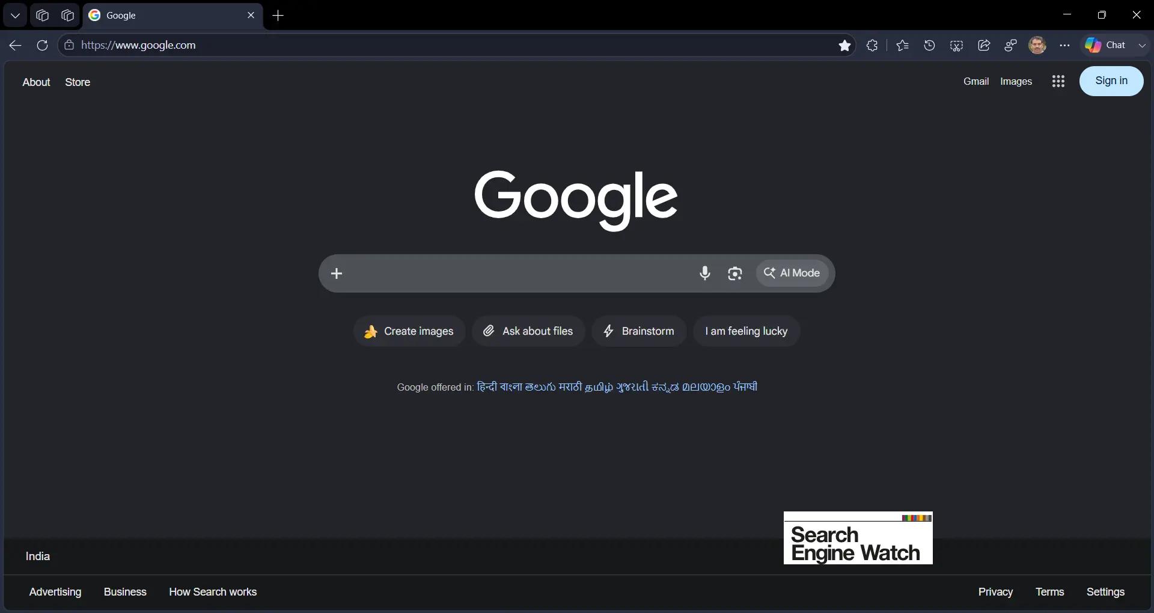This screenshot has width=1154, height=613.
Task: Open Settings and more ellipsis menu
Action: 1064,45
